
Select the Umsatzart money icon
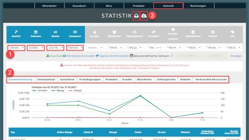point(75,32)
